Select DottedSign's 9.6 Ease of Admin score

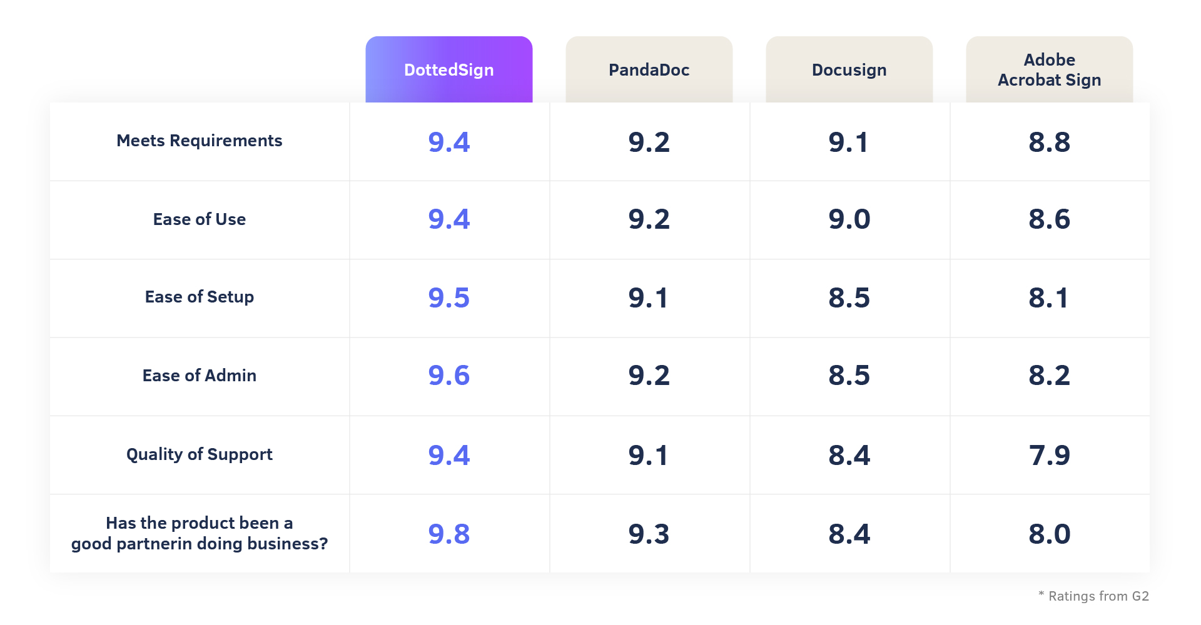point(449,376)
